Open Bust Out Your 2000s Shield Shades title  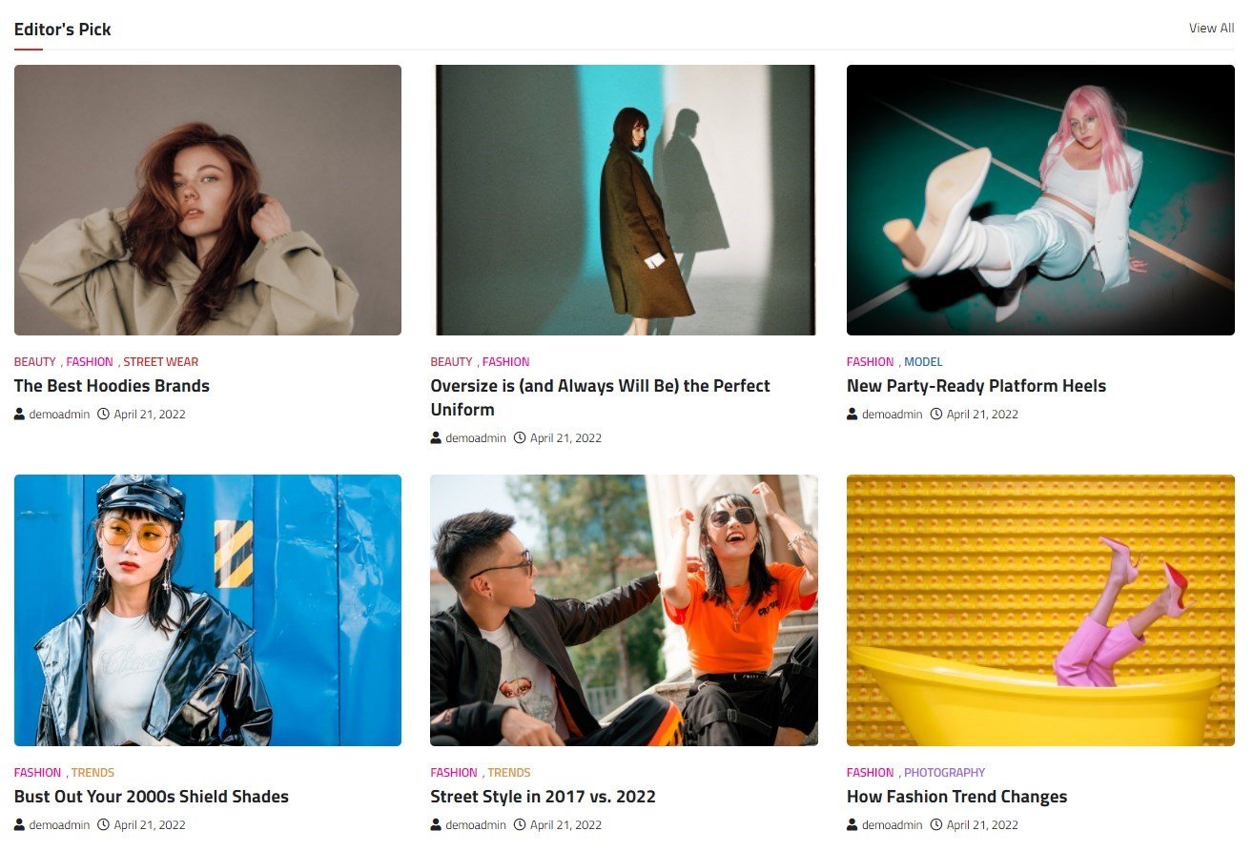pos(152,797)
